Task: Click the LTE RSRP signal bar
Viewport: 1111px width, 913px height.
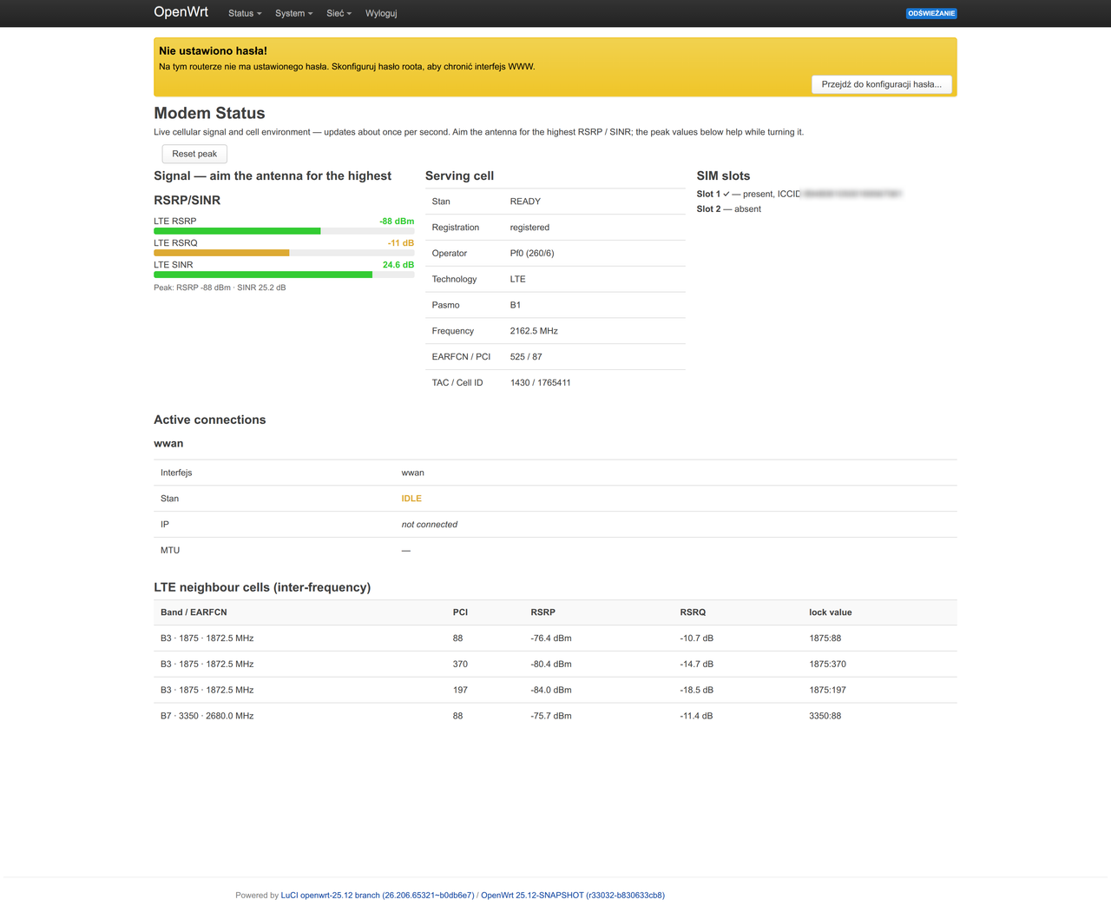Action: pyautogui.click(x=284, y=231)
